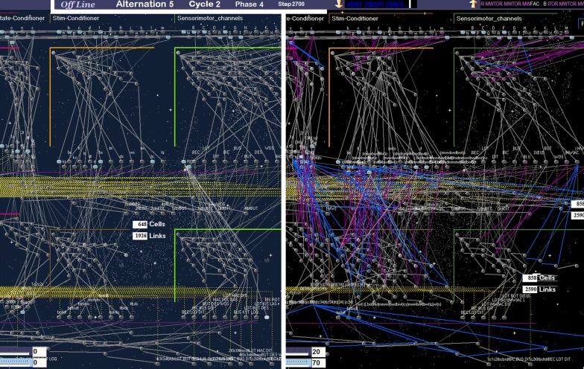Image resolution: width=584 pixels, height=369 pixels.
Task: Select the LOT node label in right panel
Action: pos(486,148)
